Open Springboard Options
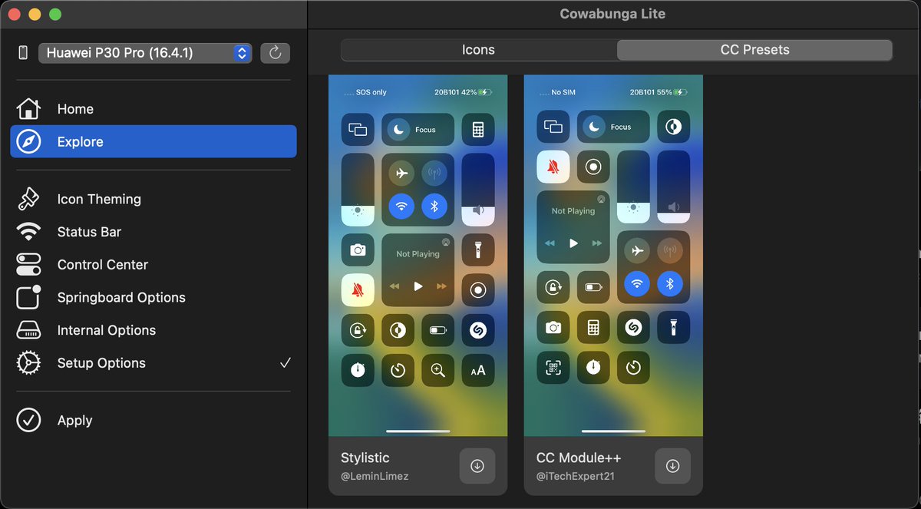Image resolution: width=921 pixels, height=509 pixels. pyautogui.click(x=153, y=297)
